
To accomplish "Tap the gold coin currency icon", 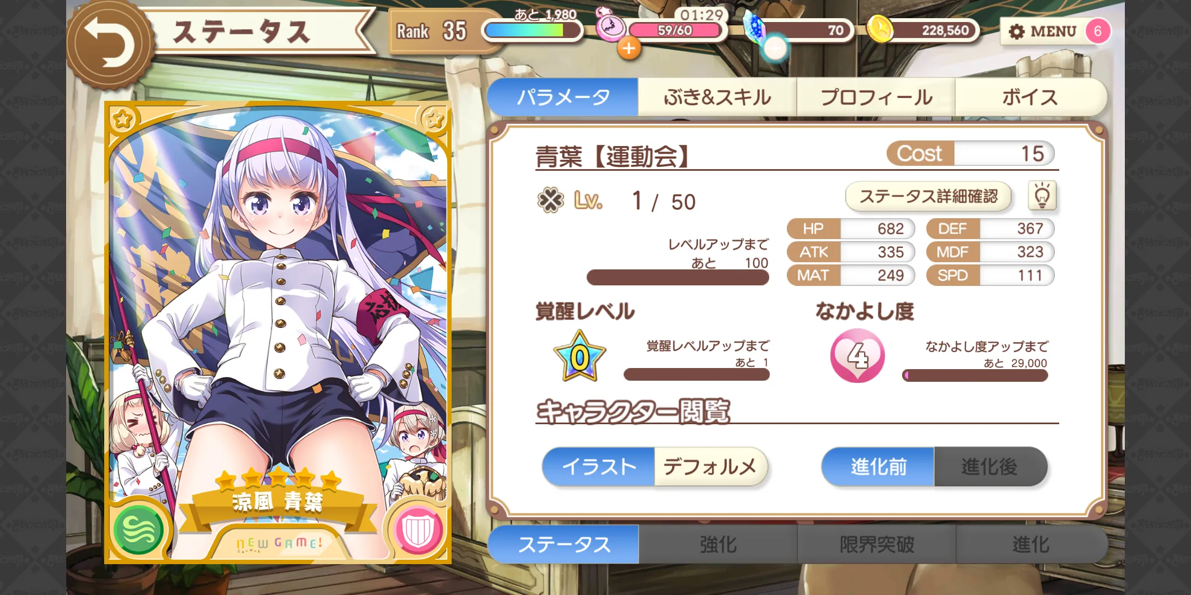I will pos(880,29).
